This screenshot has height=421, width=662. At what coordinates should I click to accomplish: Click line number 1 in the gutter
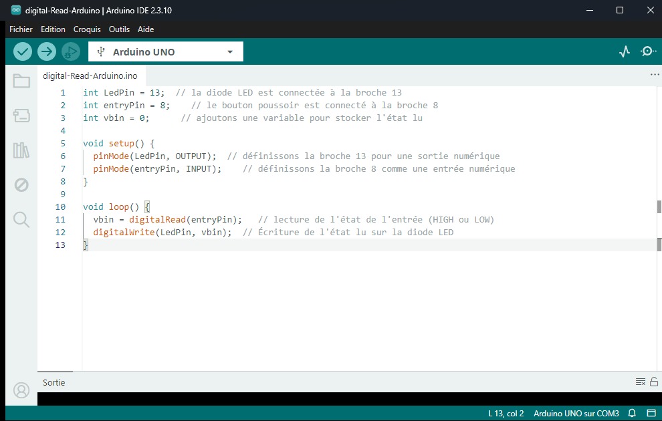coord(63,92)
